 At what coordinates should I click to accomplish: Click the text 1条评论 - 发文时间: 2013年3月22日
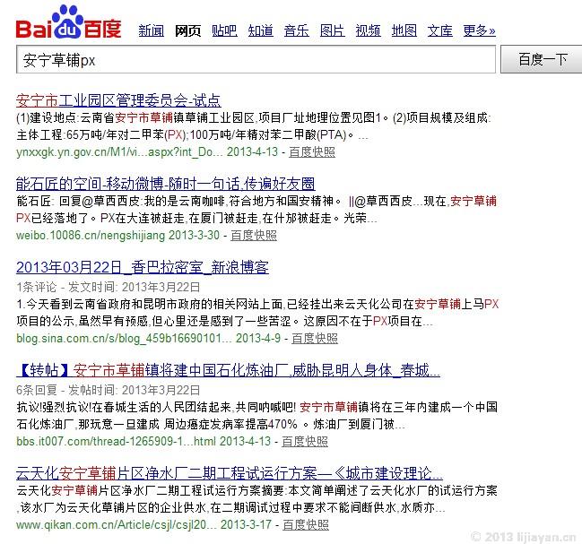[x=108, y=287]
